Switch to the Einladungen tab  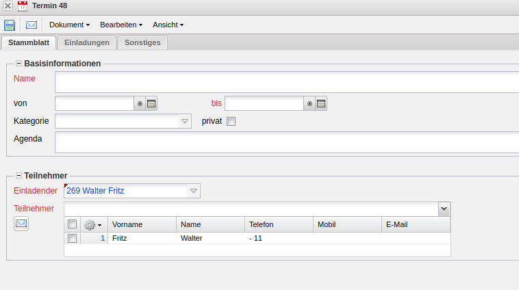(87, 42)
